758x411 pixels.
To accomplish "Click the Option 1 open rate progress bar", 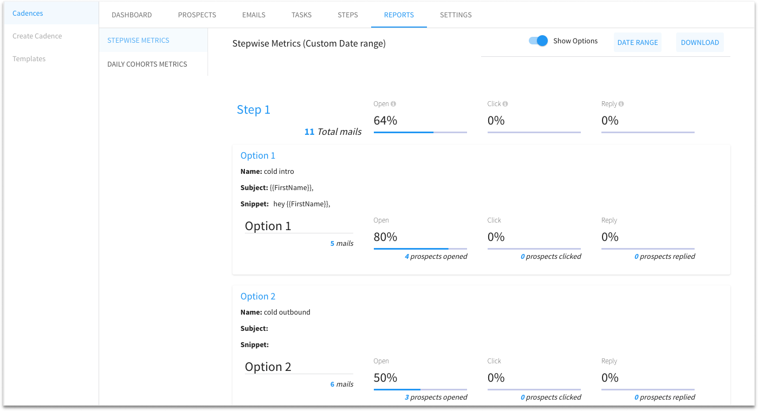I will coord(420,249).
